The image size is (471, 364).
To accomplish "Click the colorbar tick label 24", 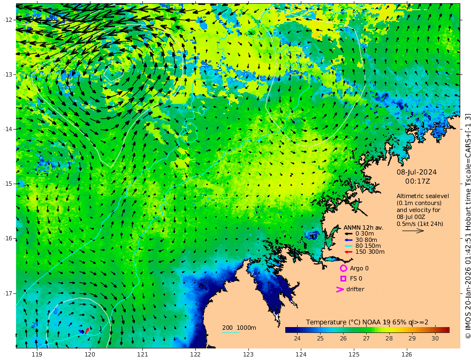I will coord(297,338).
